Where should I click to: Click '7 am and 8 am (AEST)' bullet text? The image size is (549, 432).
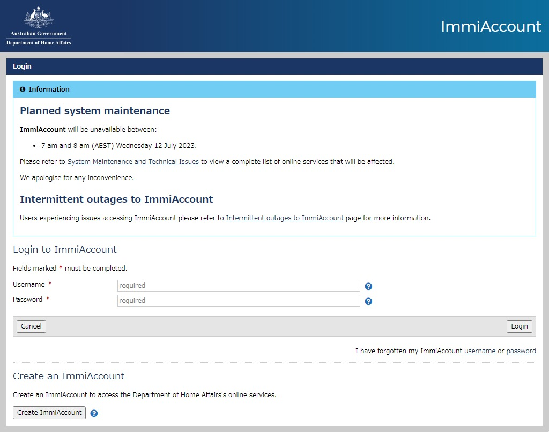(x=119, y=146)
